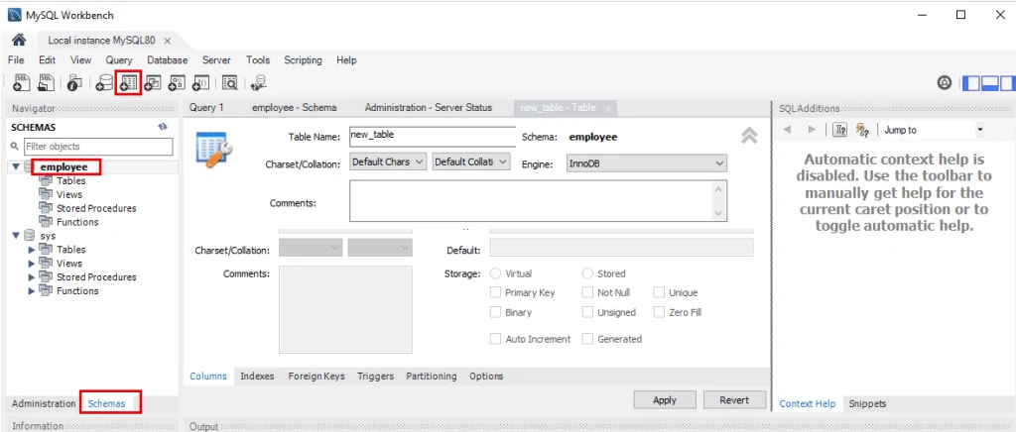Open the Scripting menu

tap(303, 60)
